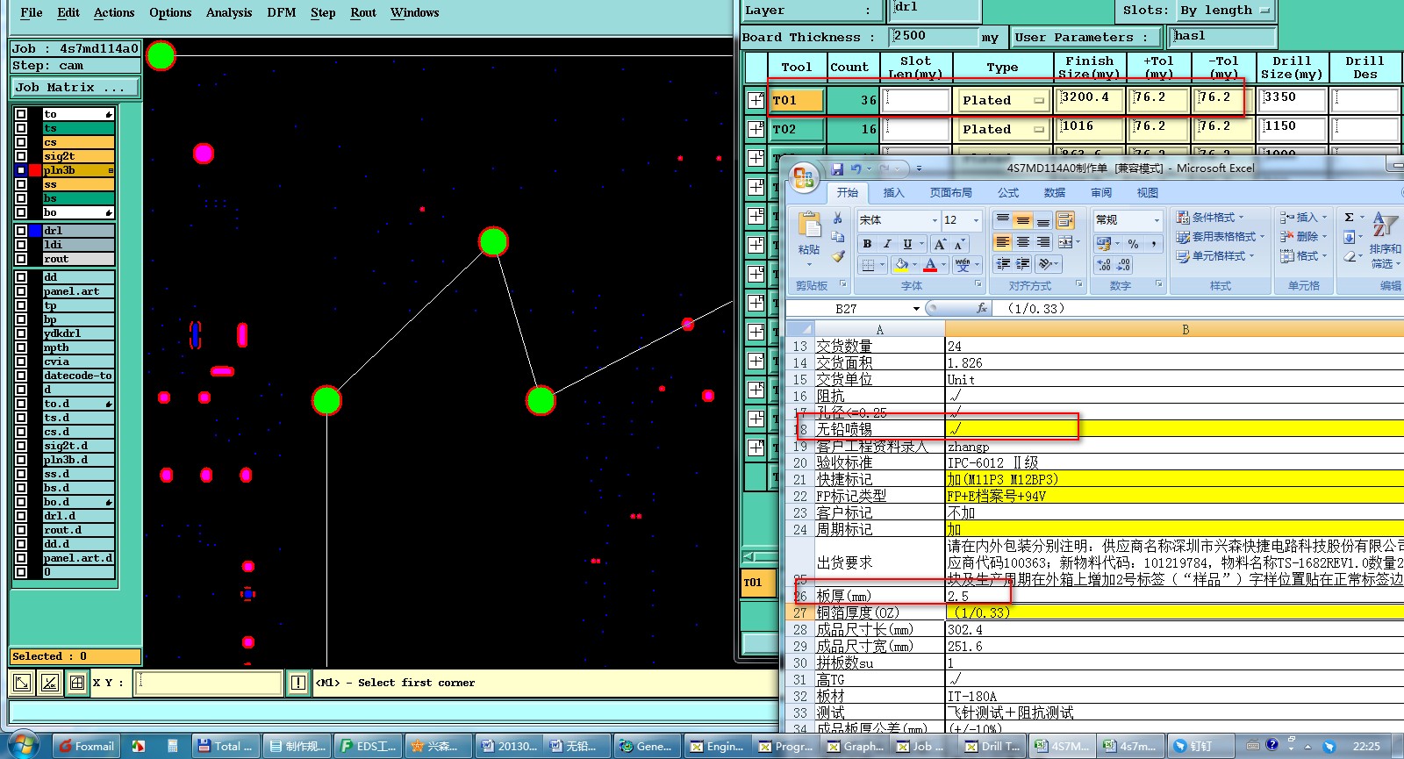Open the Type Plated dropdown for T01
This screenshot has height=759, width=1404.
1002,101
